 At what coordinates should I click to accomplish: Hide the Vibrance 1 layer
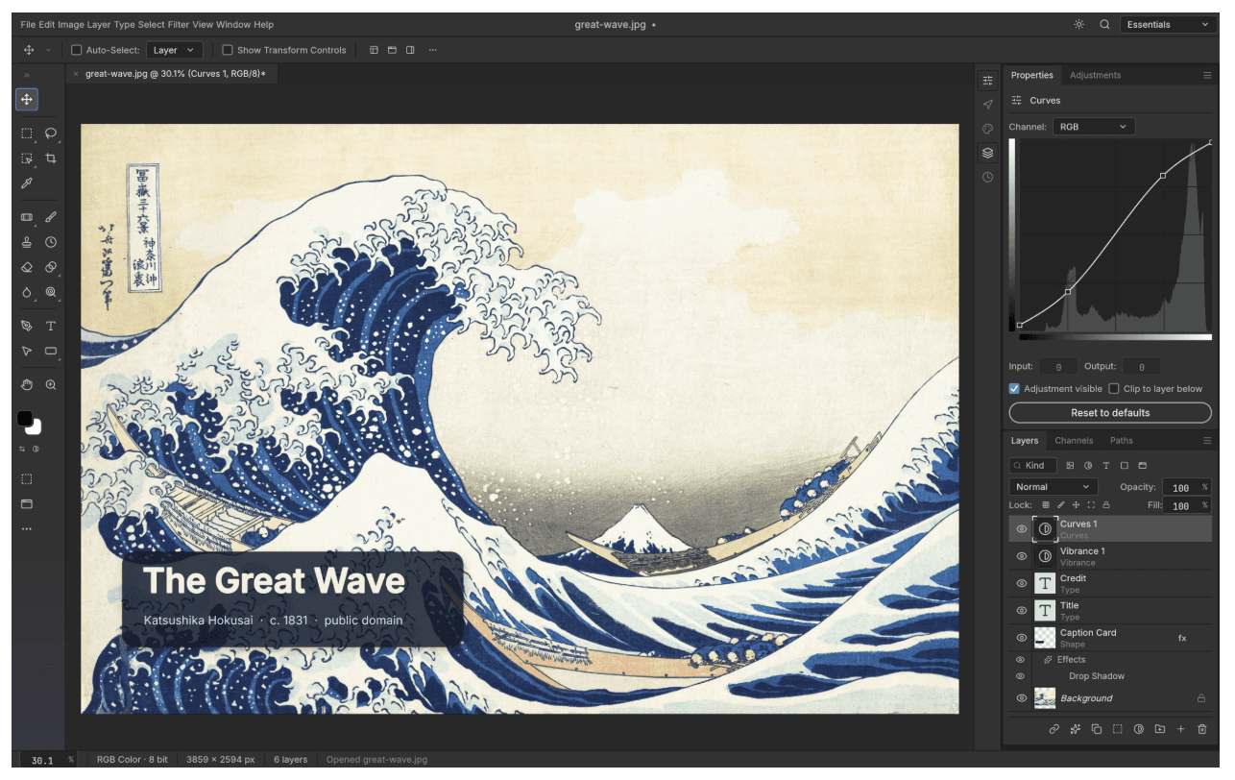coord(1022,556)
